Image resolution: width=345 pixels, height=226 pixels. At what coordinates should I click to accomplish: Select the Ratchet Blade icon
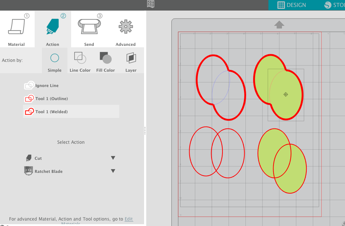28,170
